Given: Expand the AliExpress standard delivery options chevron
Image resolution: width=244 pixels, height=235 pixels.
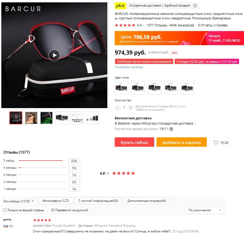Looking at the screenshot, I should point(195,124).
